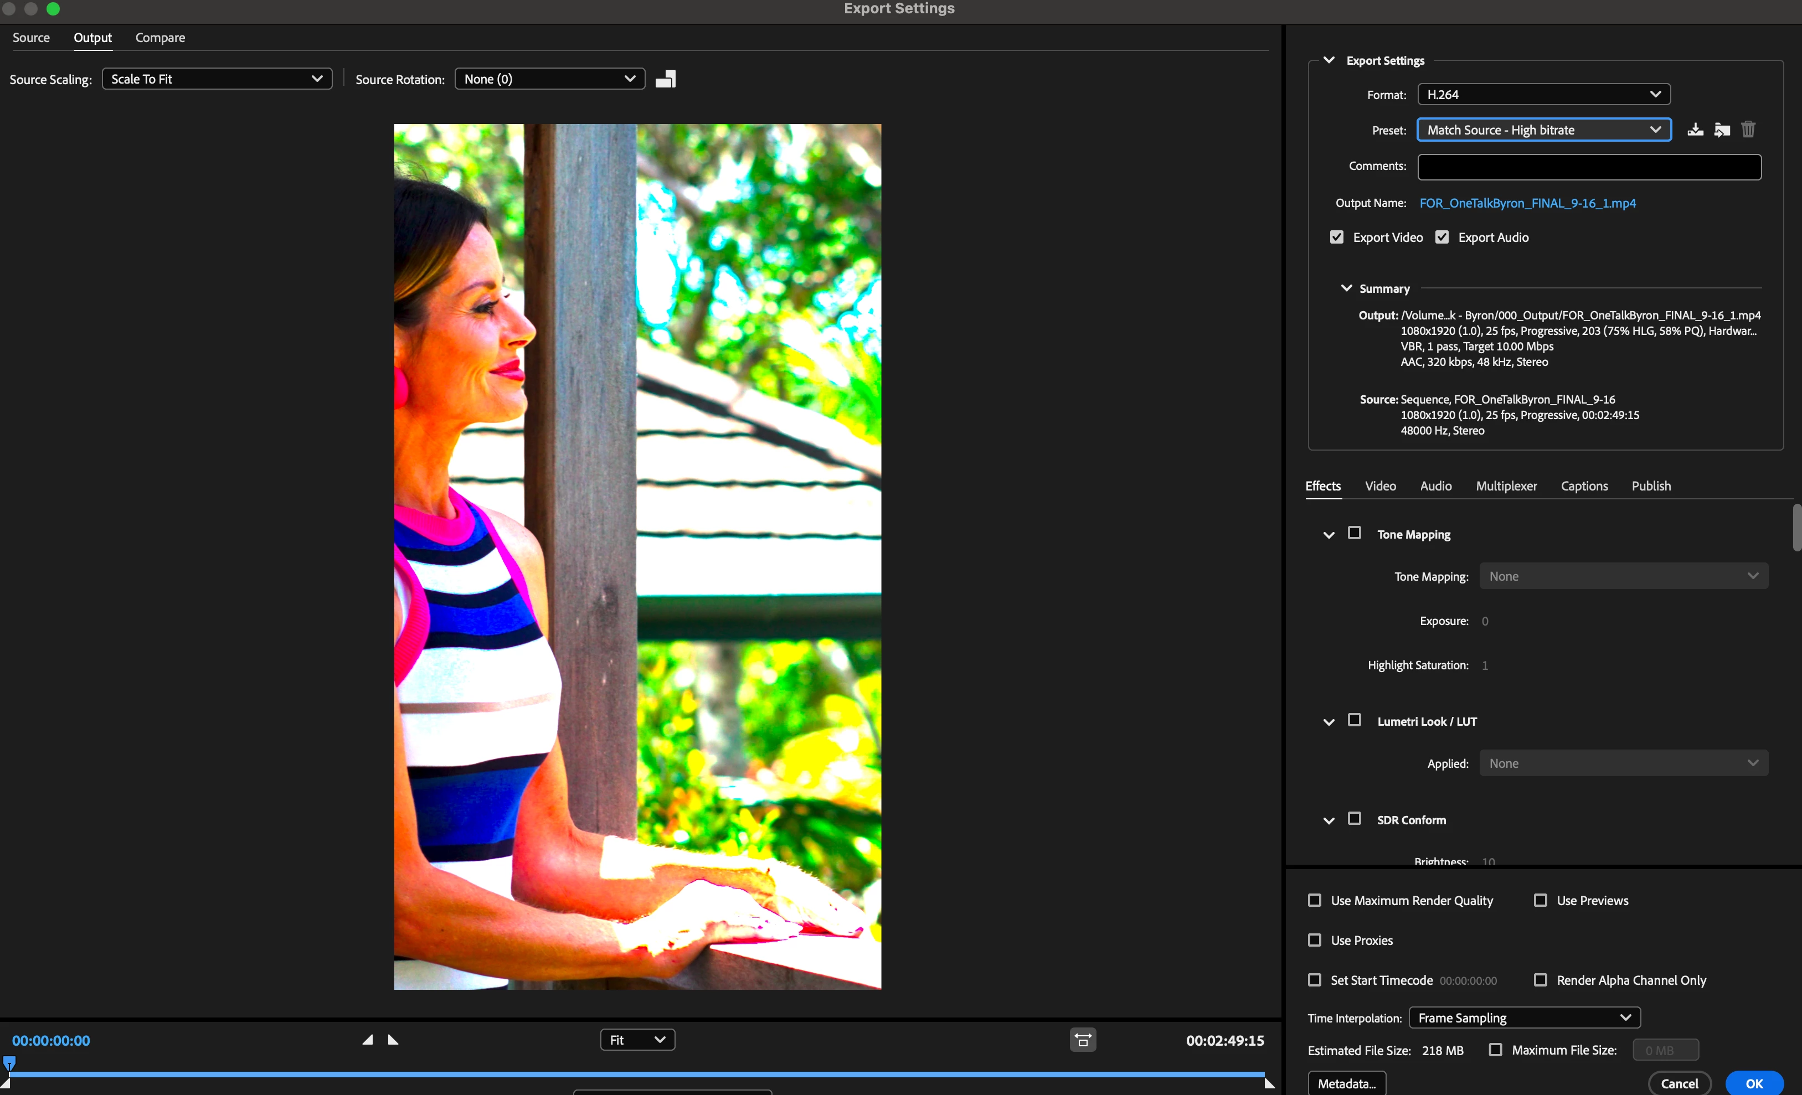Screen dimensions: 1802x1095
Task: Uncheck the Export Audio checkbox
Action: (x=1441, y=237)
